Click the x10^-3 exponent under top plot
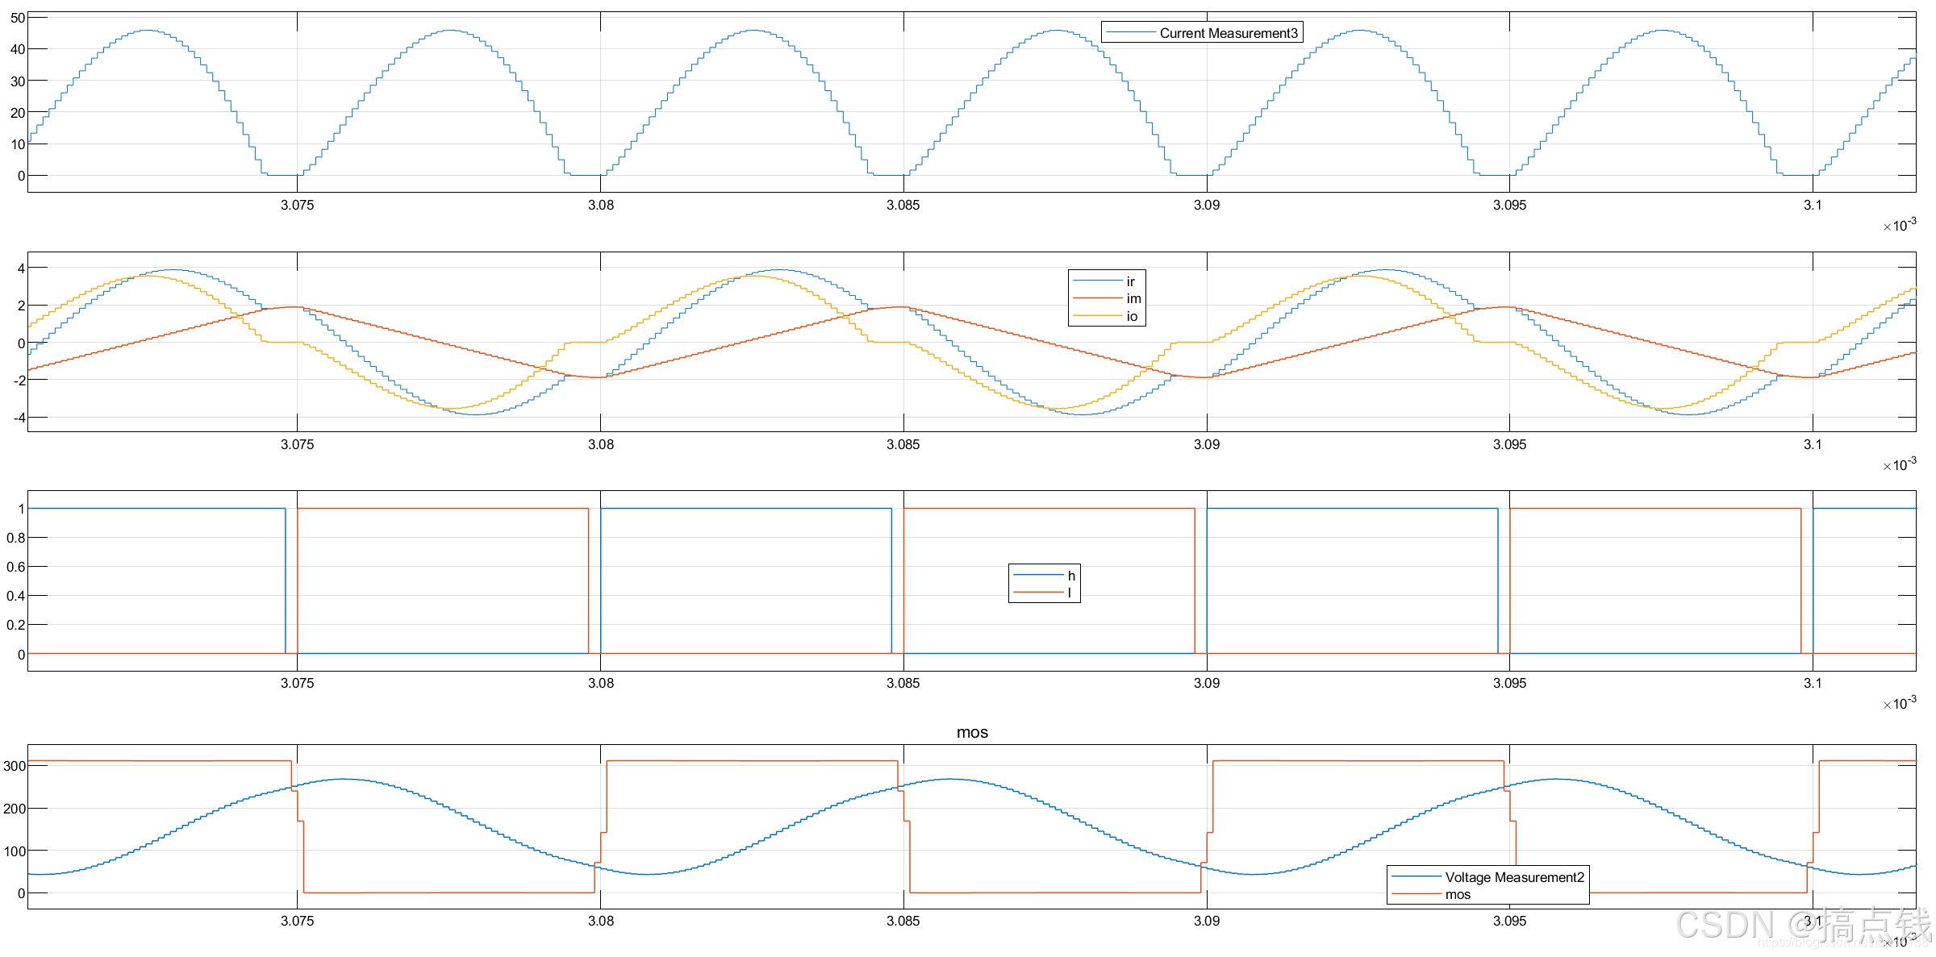Viewport: 1936px width, 957px height. [1899, 226]
